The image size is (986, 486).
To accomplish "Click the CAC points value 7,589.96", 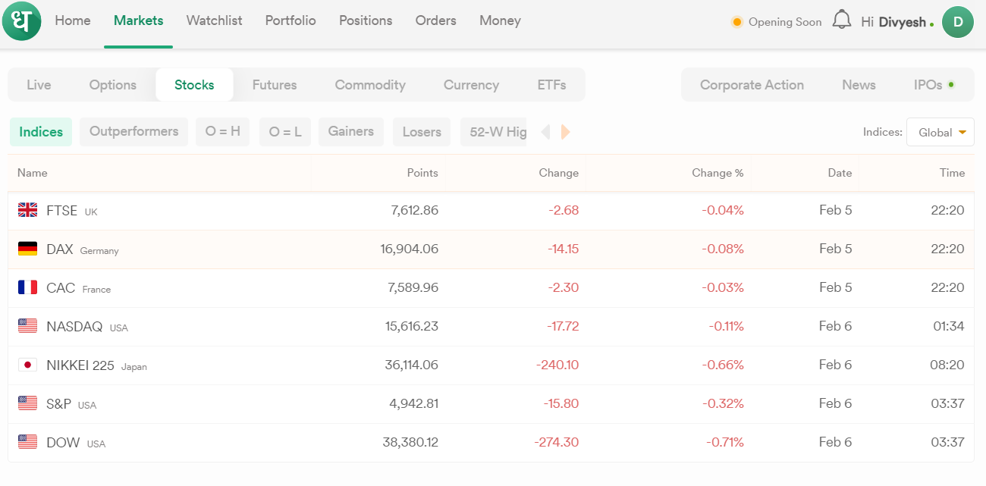I will point(413,288).
